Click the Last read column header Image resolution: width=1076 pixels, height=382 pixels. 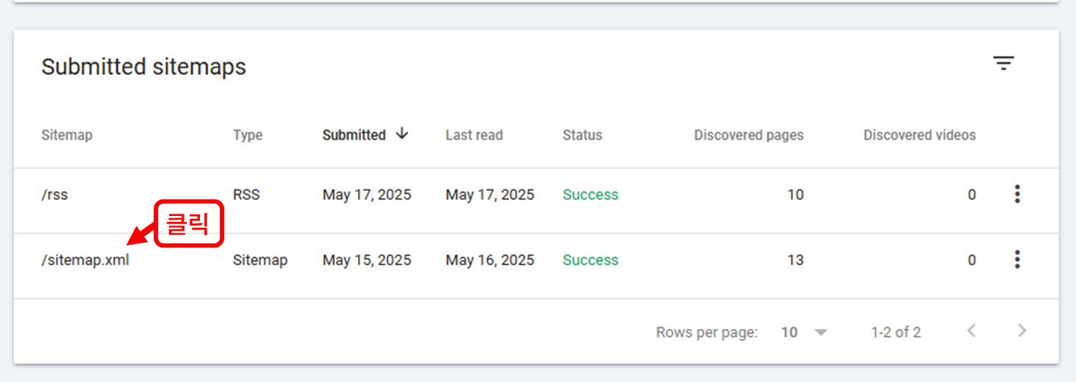click(474, 135)
